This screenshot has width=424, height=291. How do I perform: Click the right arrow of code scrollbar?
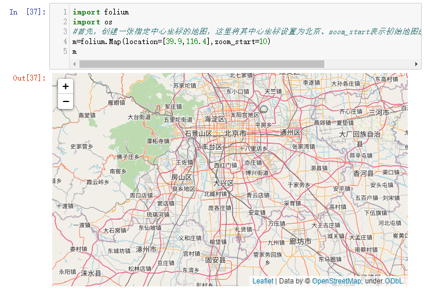[x=416, y=64]
